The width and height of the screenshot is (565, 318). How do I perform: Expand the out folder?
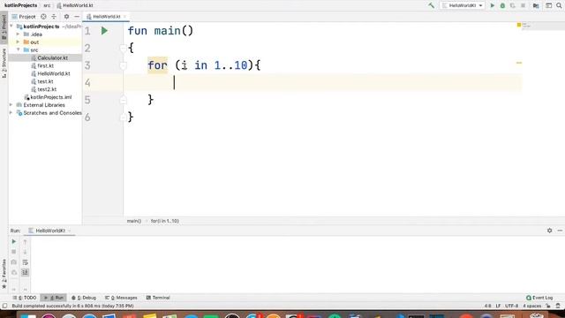point(18,42)
